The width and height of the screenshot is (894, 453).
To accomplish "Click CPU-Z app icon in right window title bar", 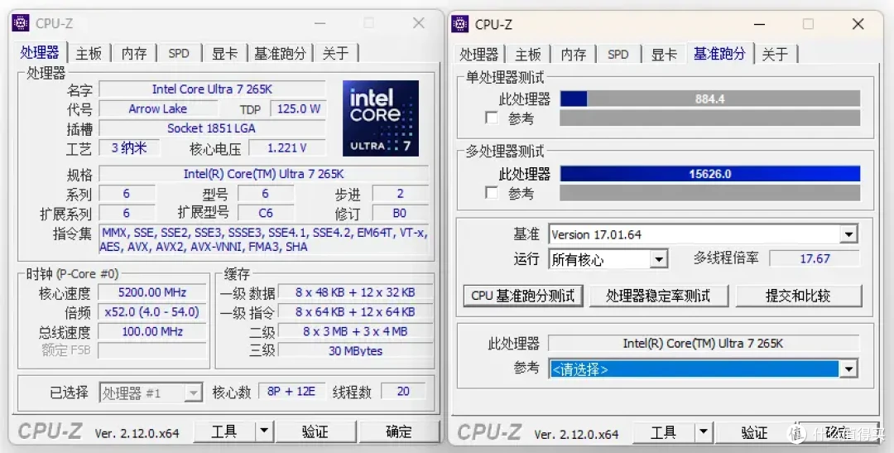I will pos(459,24).
